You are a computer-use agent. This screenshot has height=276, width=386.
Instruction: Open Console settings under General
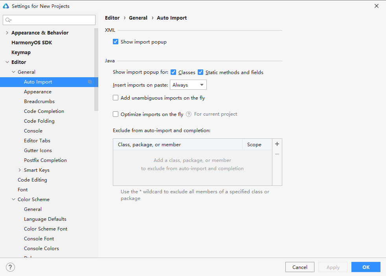pyautogui.click(x=33, y=131)
